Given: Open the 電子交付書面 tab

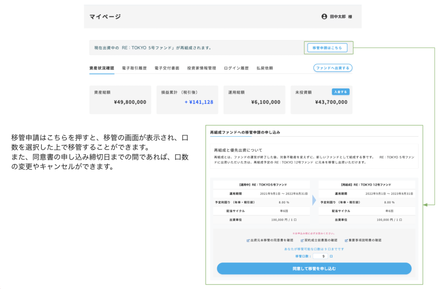Looking at the screenshot, I should [167, 68].
